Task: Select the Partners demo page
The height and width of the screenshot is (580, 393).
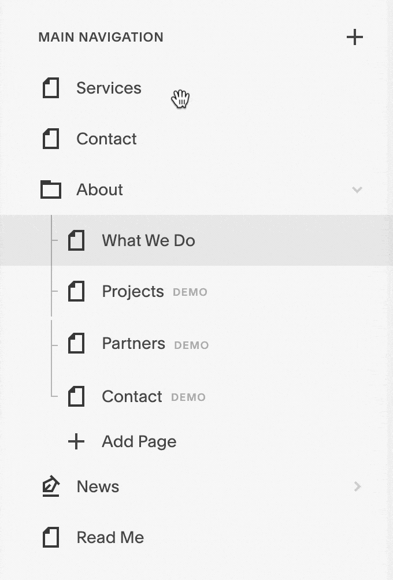Action: pos(134,344)
